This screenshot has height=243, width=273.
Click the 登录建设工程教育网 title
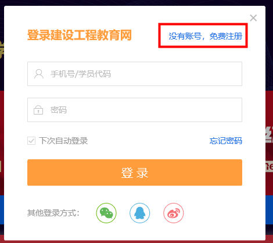80,35
